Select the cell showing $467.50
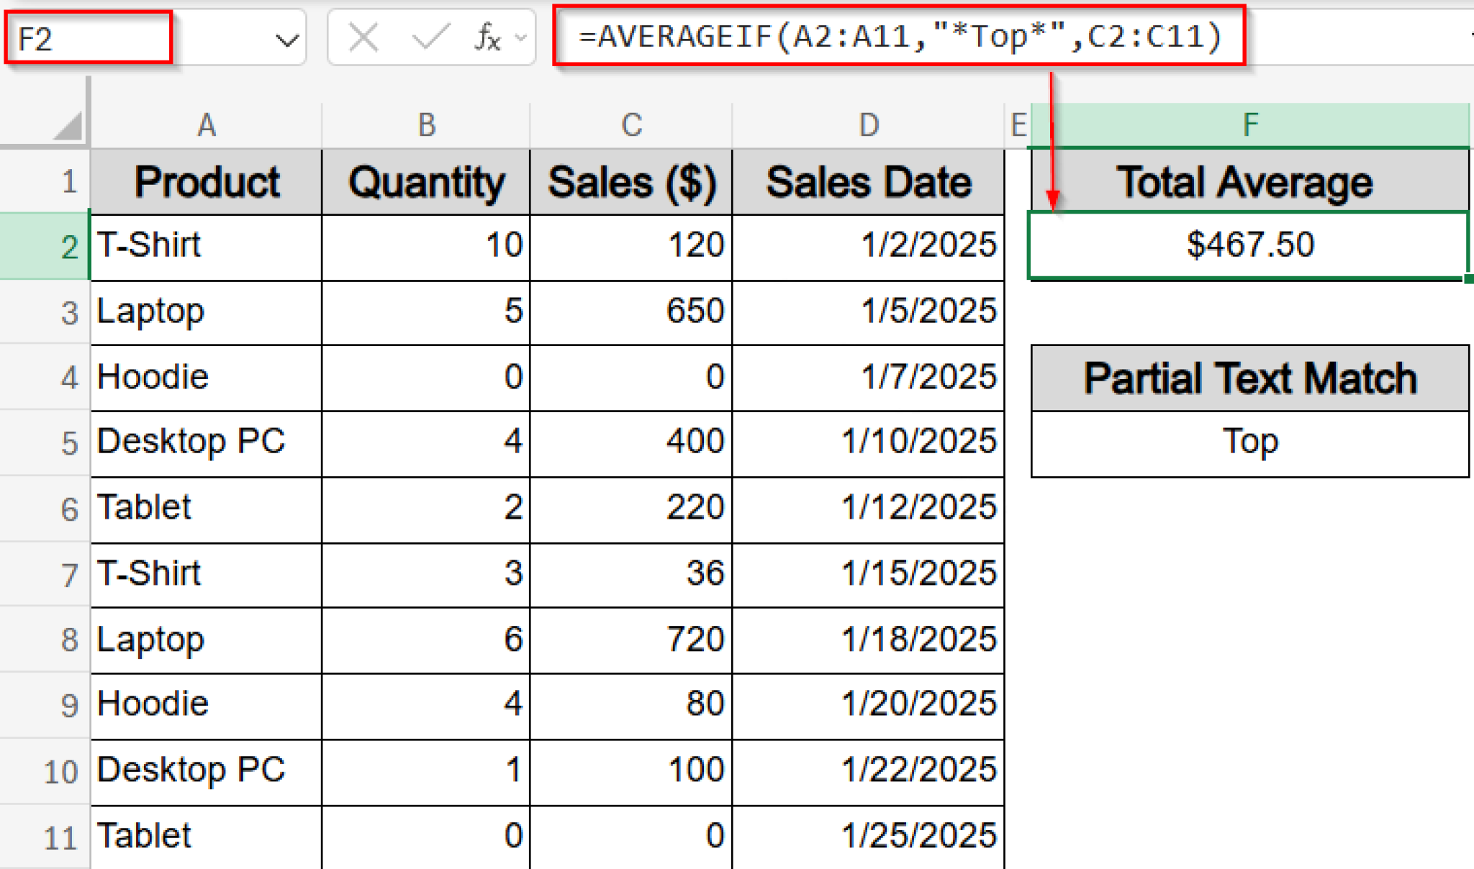Viewport: 1474px width, 869px height. coord(1250,245)
